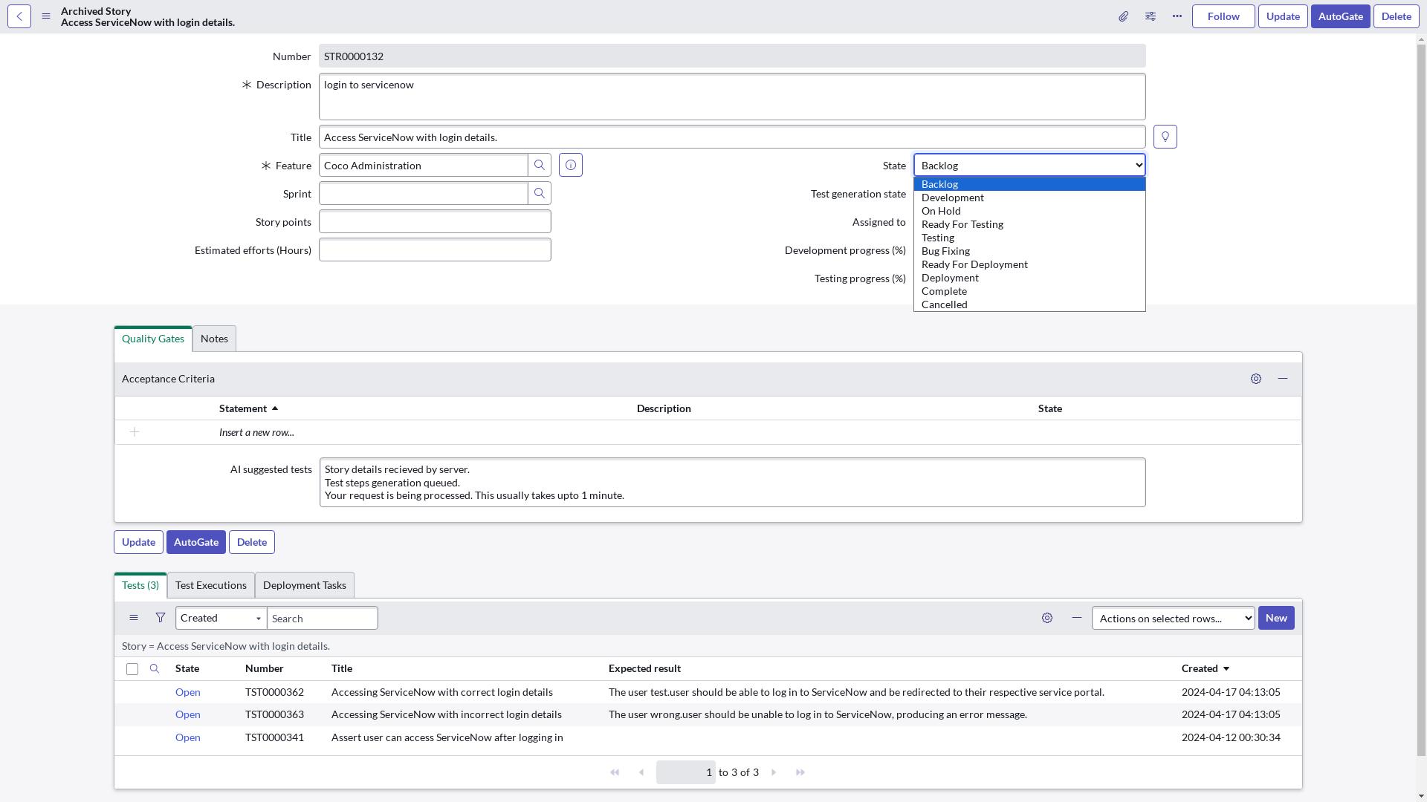Click the New button in tests section
Screen dimensions: 1427x802
pyautogui.click(x=1276, y=618)
